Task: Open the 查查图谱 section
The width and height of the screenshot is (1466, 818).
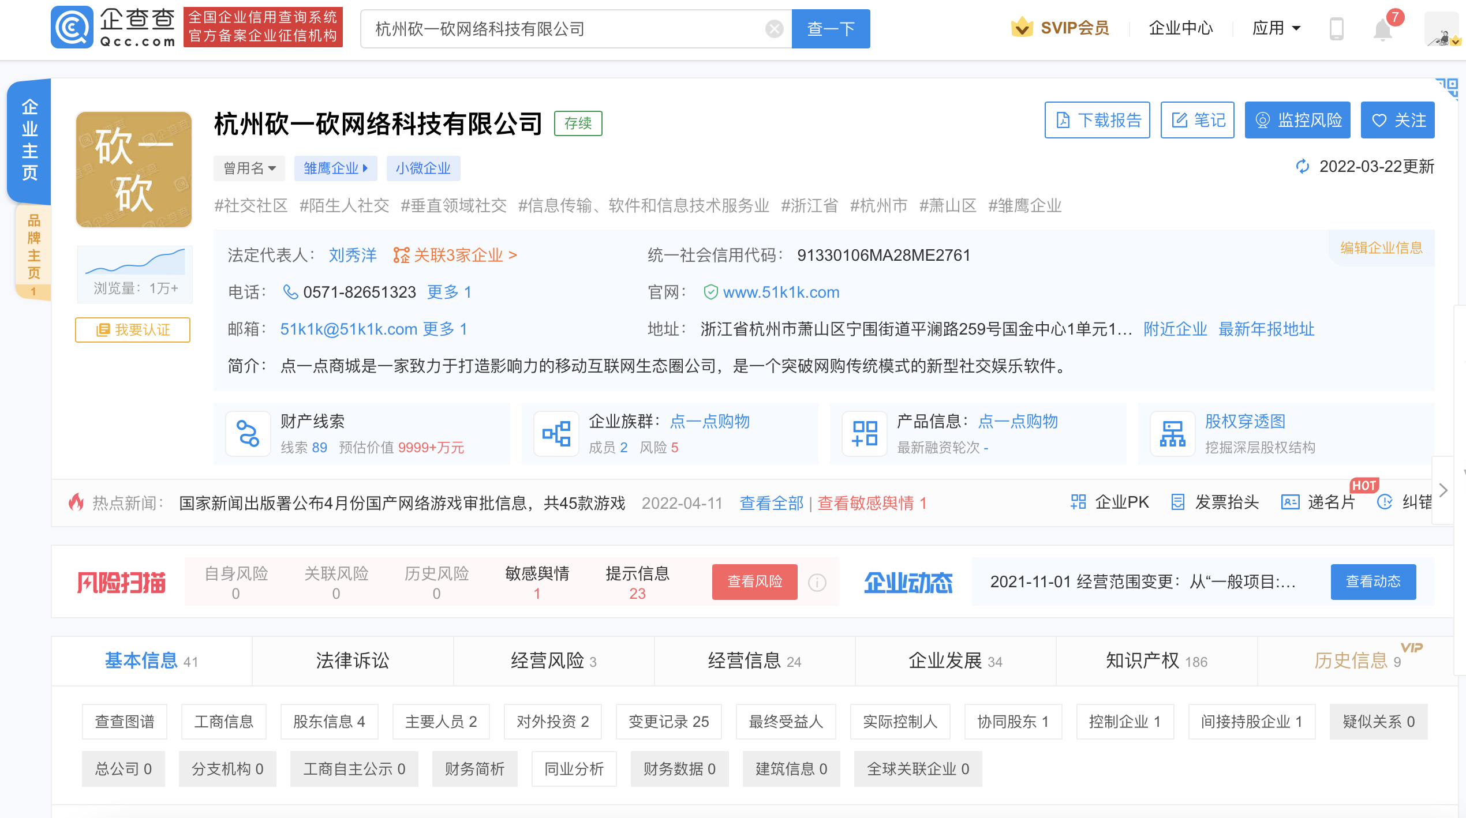Action: (x=125, y=722)
